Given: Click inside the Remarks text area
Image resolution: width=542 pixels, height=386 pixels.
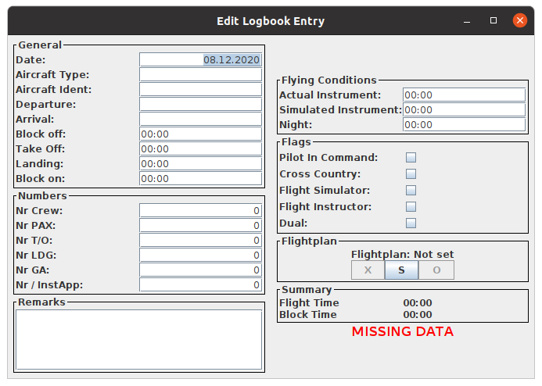Looking at the screenshot, I should [139, 339].
